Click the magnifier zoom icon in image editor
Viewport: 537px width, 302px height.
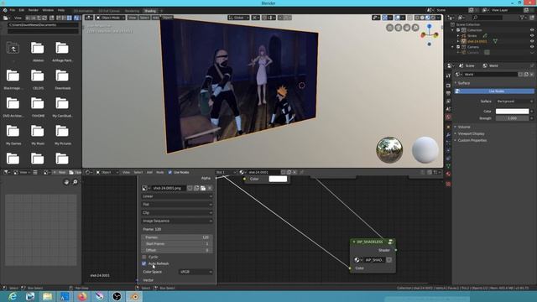point(75,182)
